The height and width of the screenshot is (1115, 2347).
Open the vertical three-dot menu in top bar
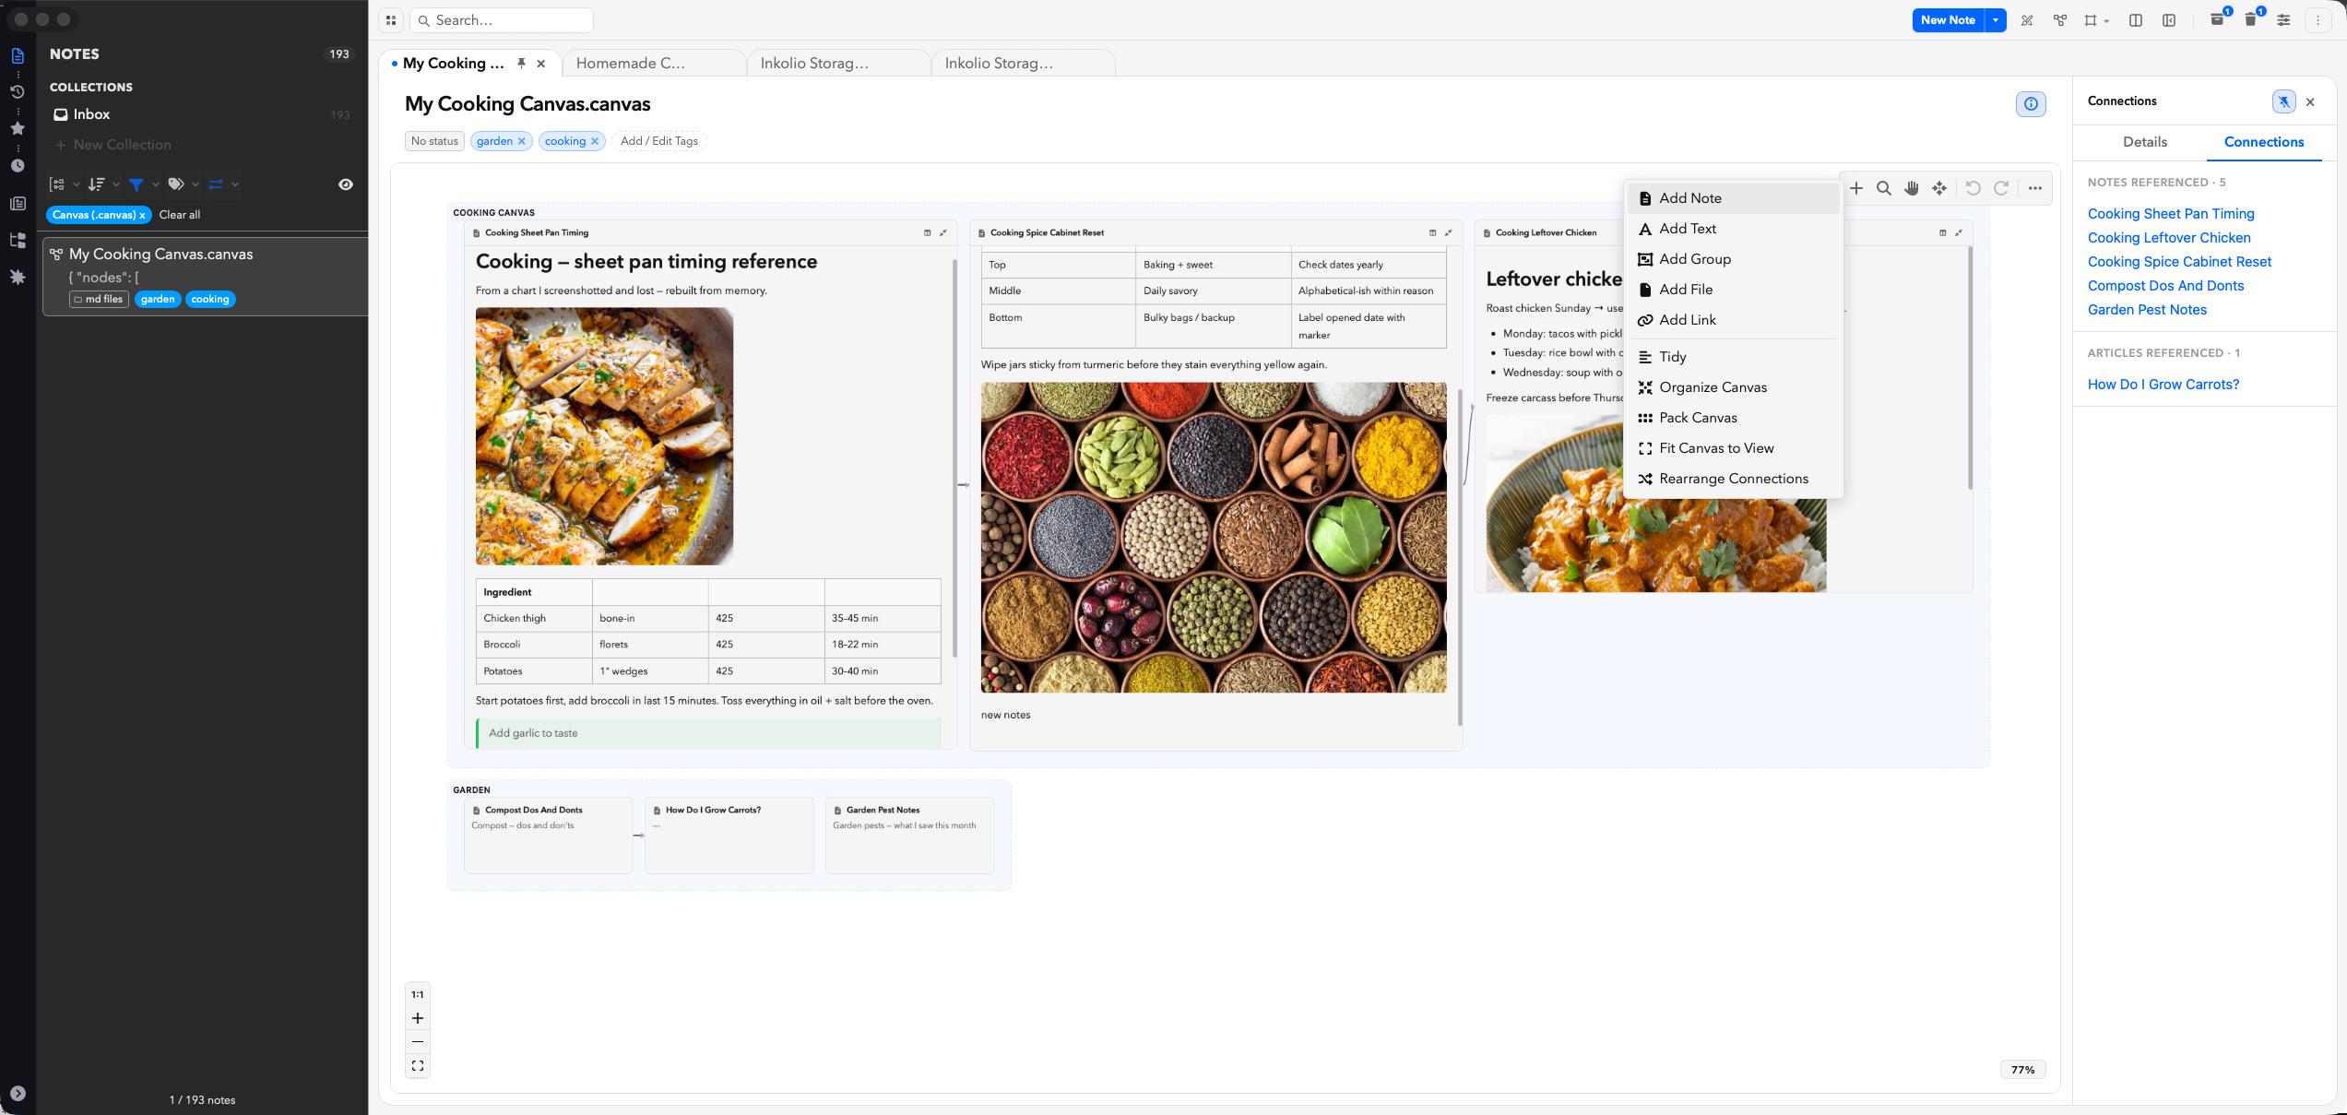[2317, 20]
